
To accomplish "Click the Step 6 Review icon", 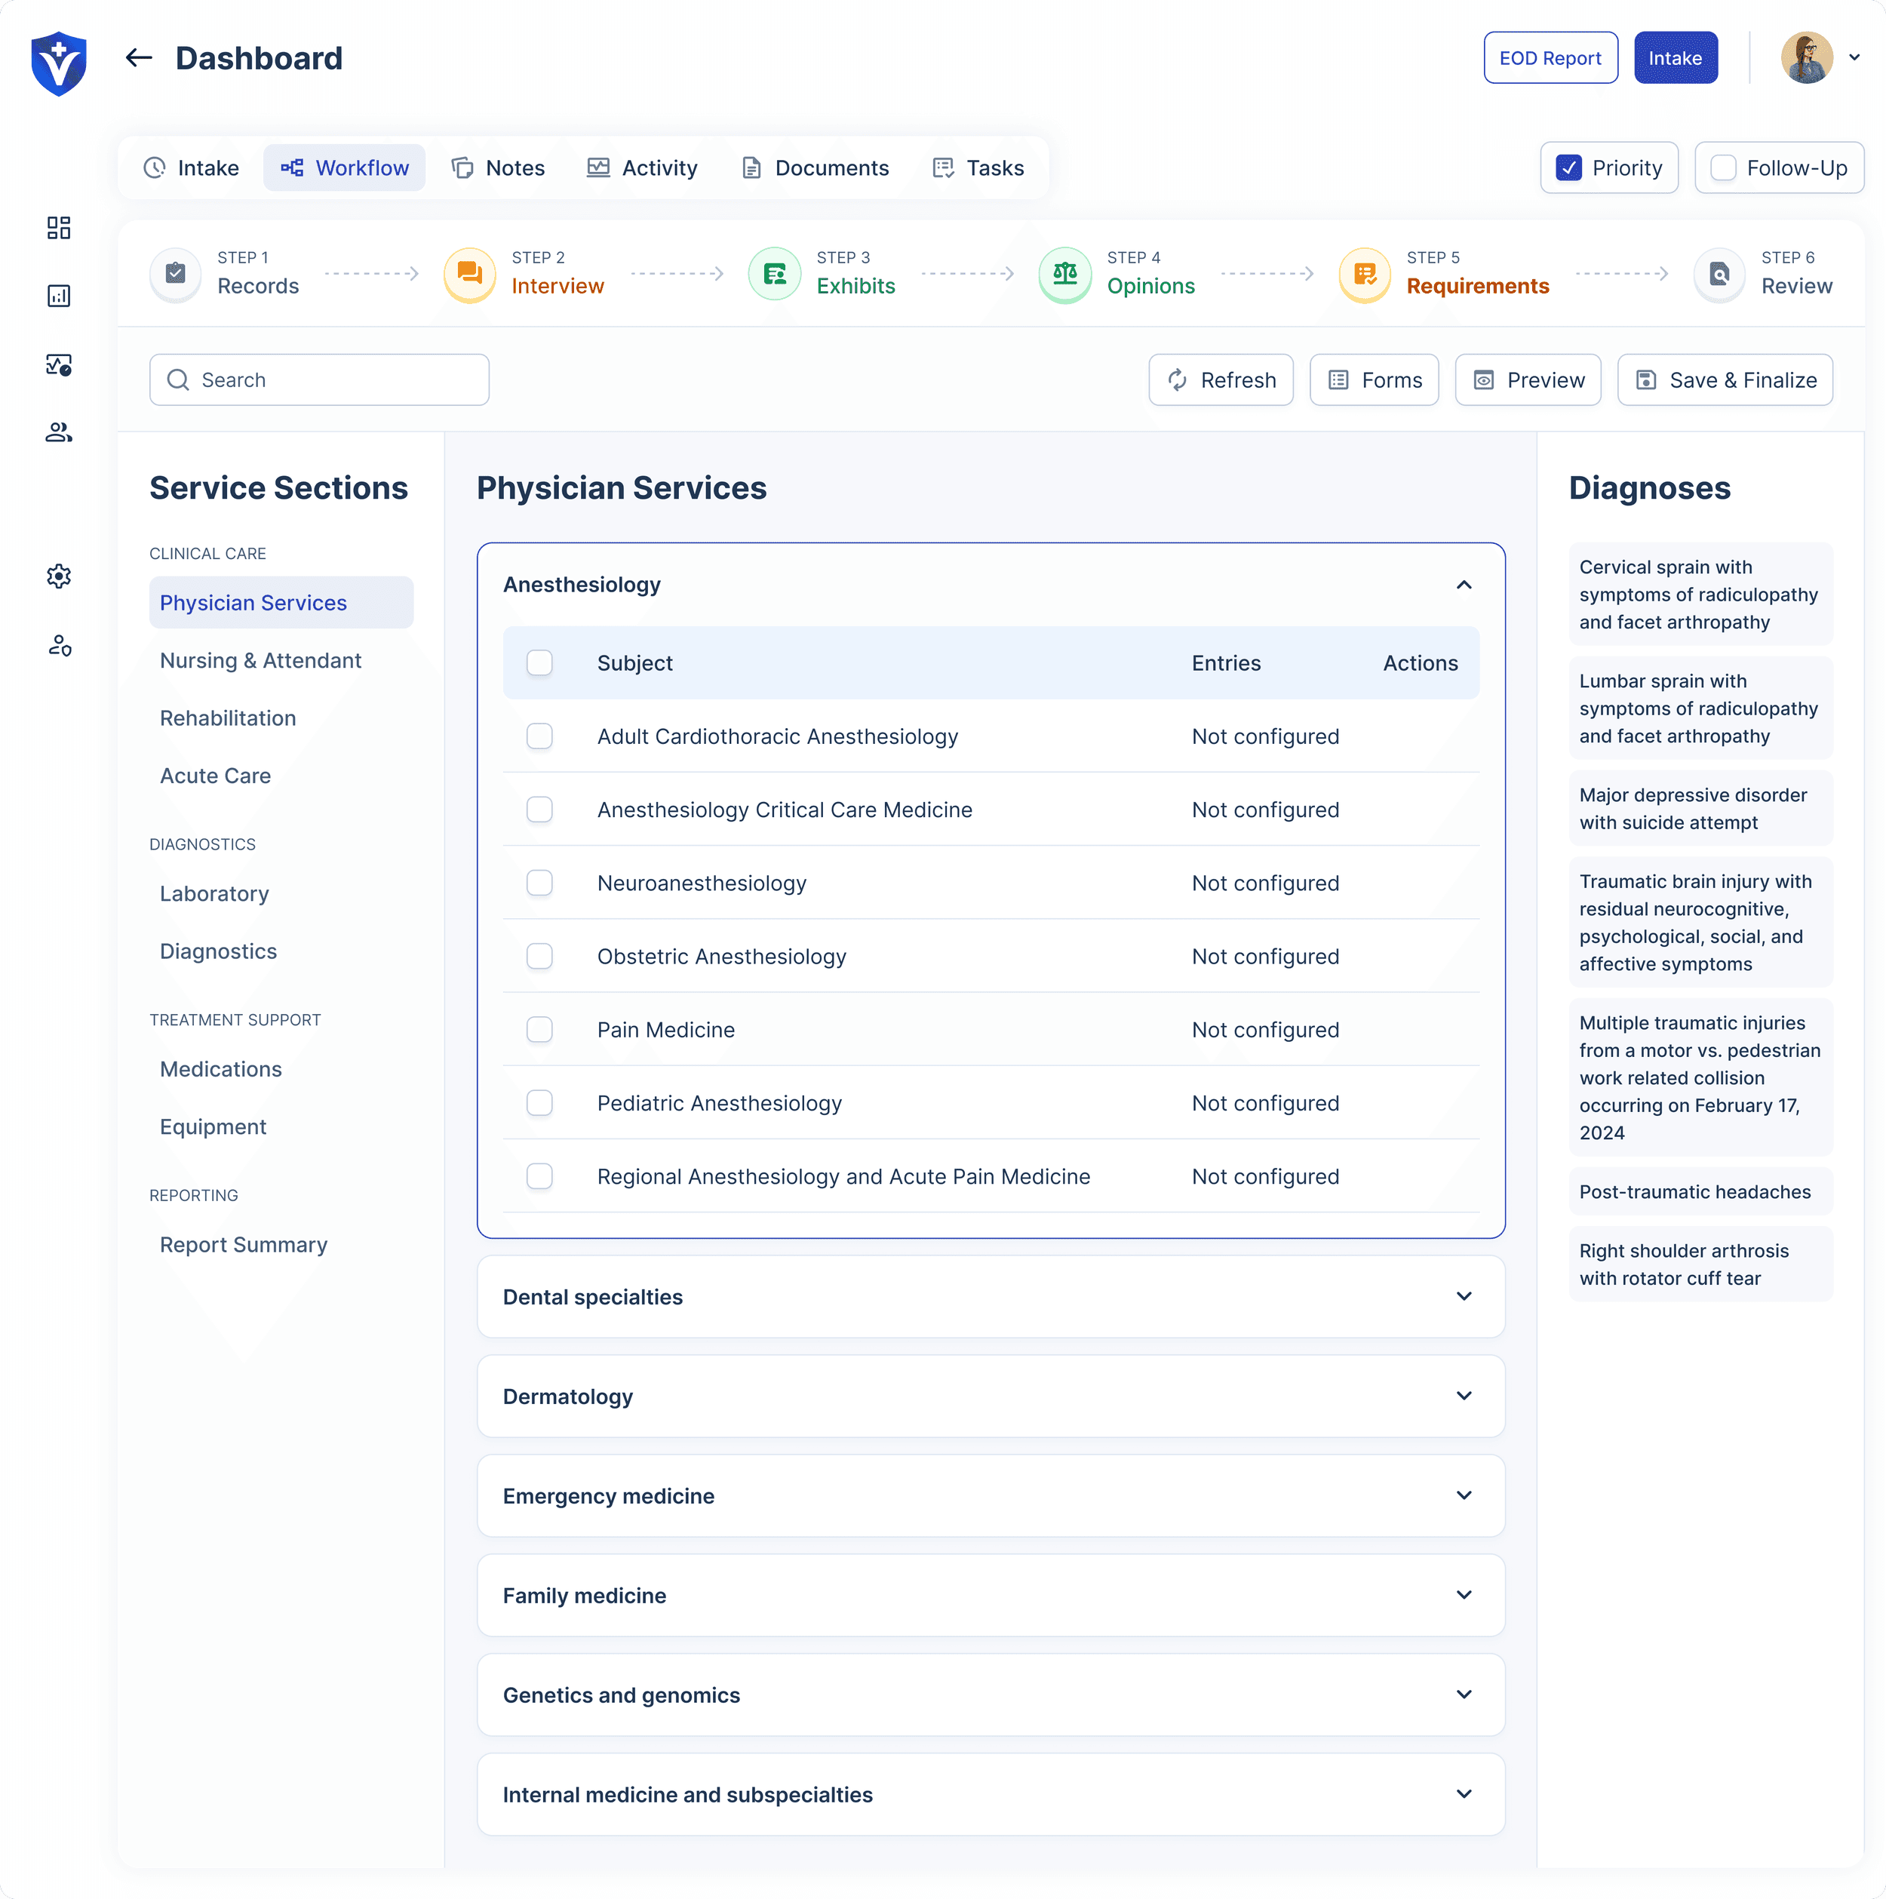I will point(1719,274).
